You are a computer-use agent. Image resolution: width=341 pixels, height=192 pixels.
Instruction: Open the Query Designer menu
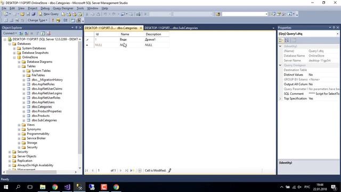[63, 9]
